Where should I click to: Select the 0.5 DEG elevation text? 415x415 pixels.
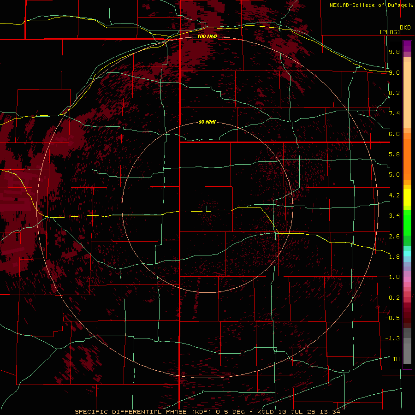pos(230,412)
